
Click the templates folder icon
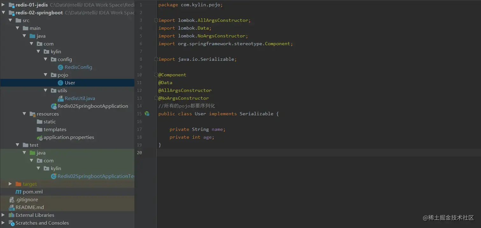[x=40, y=129]
